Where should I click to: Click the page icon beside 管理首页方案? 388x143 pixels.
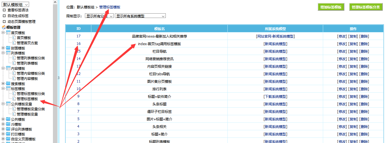(x=14, y=43)
